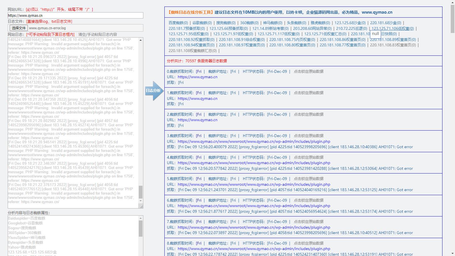The image size is (455, 256).
Task: Click the log textarea scroll-down arrow
Action: coord(140,201)
